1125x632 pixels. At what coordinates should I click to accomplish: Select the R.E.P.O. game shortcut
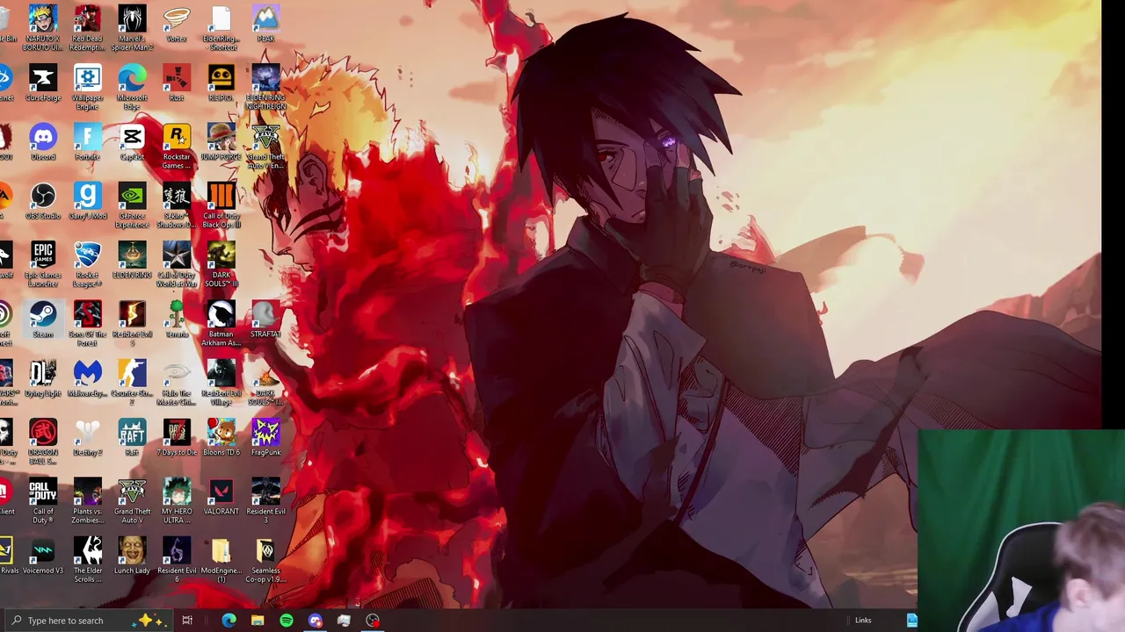pos(221,84)
